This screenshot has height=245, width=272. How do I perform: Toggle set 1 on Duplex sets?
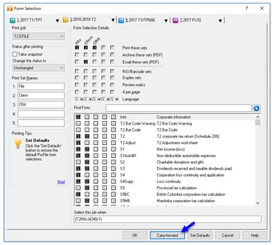point(77,78)
